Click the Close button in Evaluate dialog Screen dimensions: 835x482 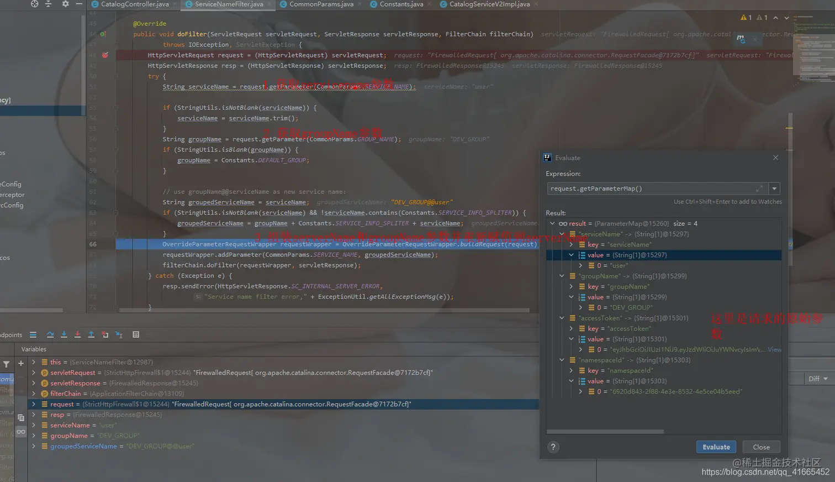pyautogui.click(x=761, y=447)
